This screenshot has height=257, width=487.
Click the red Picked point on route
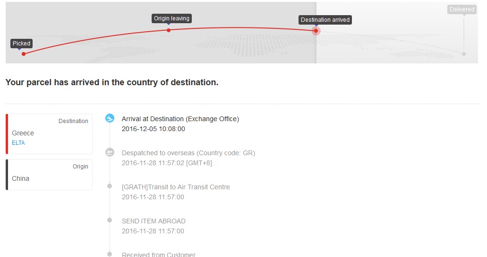[24, 54]
